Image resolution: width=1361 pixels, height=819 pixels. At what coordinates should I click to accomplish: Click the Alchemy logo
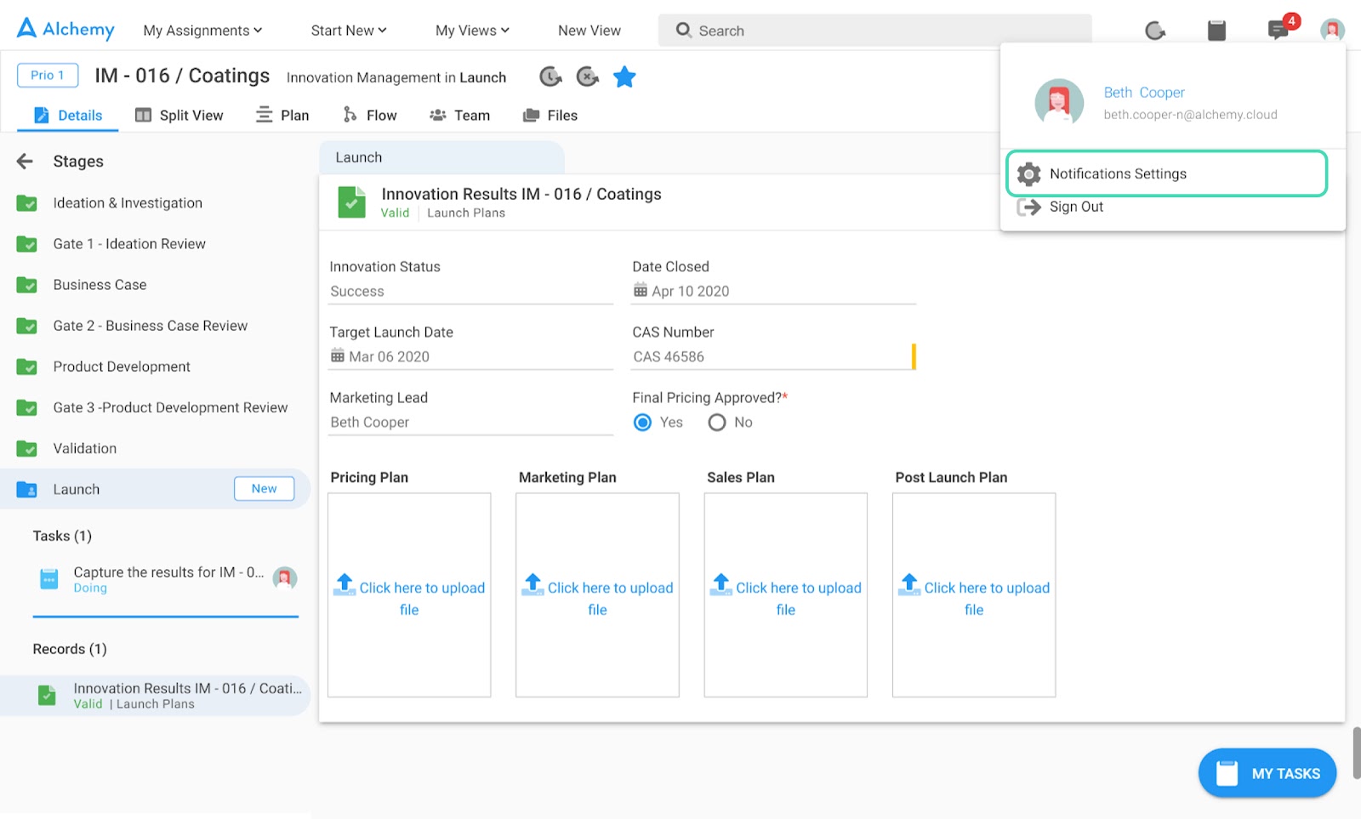pos(65,29)
